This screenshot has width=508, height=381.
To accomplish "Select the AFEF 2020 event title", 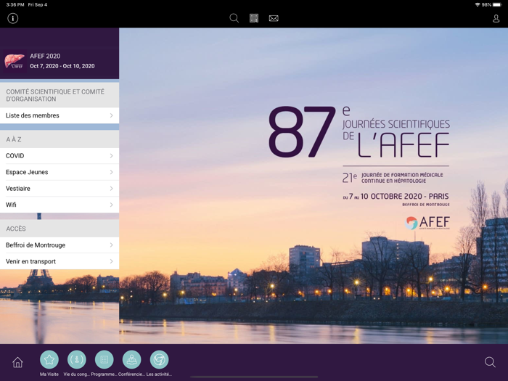I will [x=45, y=56].
